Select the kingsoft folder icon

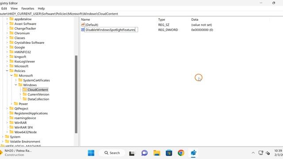(x=11, y=57)
